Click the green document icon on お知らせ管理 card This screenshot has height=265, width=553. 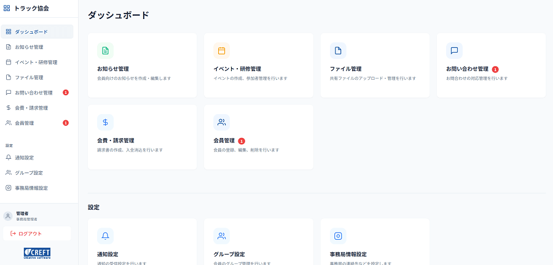point(105,50)
